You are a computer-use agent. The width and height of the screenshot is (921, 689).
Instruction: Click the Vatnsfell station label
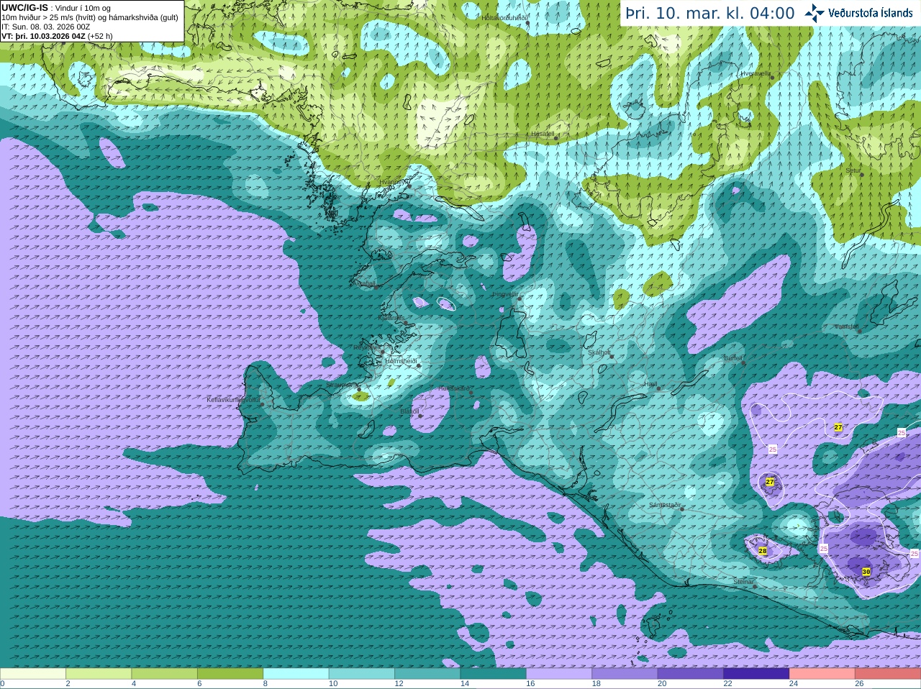[847, 327]
